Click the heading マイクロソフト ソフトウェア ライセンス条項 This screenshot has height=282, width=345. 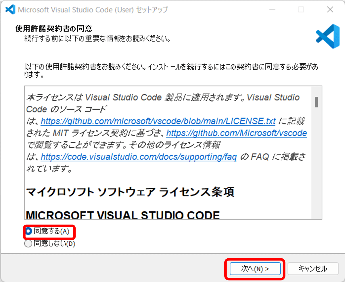tap(130, 192)
